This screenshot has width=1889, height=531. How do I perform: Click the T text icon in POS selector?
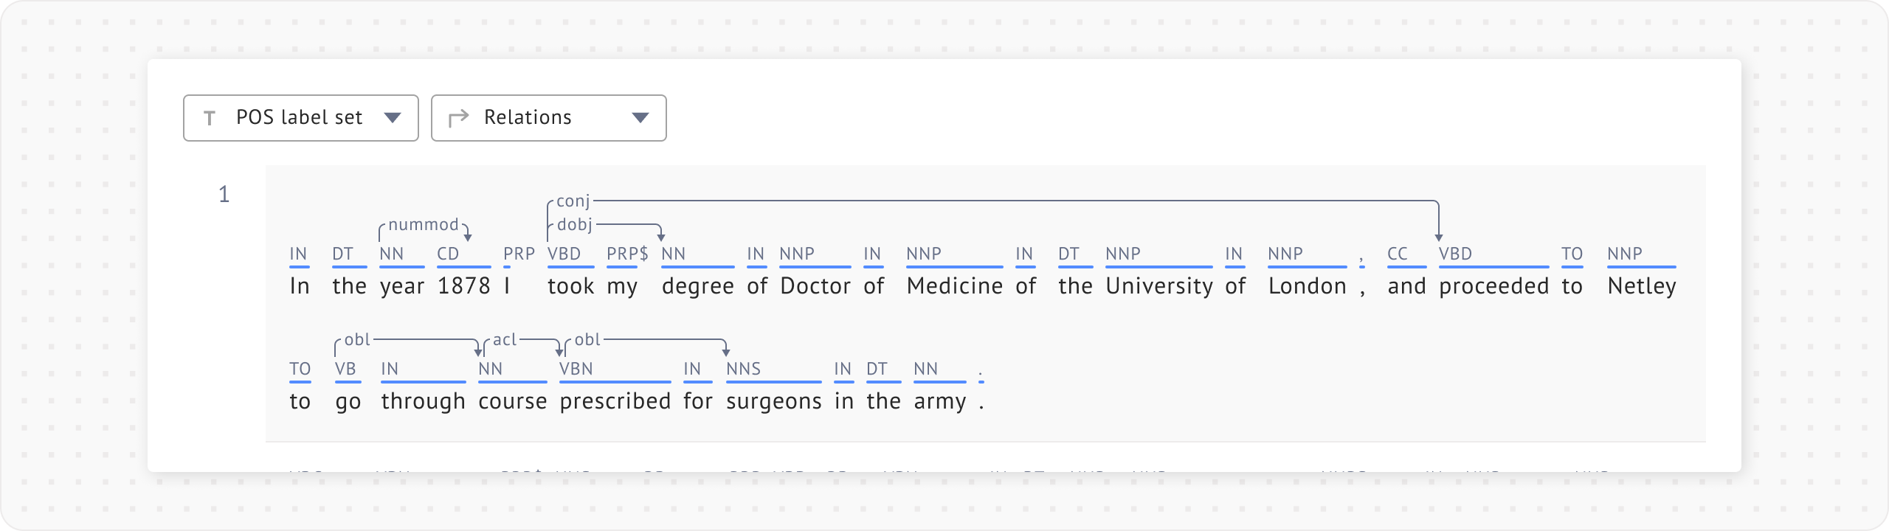tap(210, 118)
